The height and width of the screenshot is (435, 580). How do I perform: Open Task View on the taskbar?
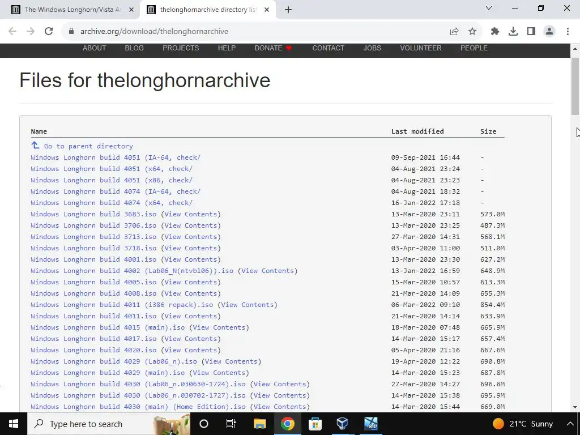231,424
